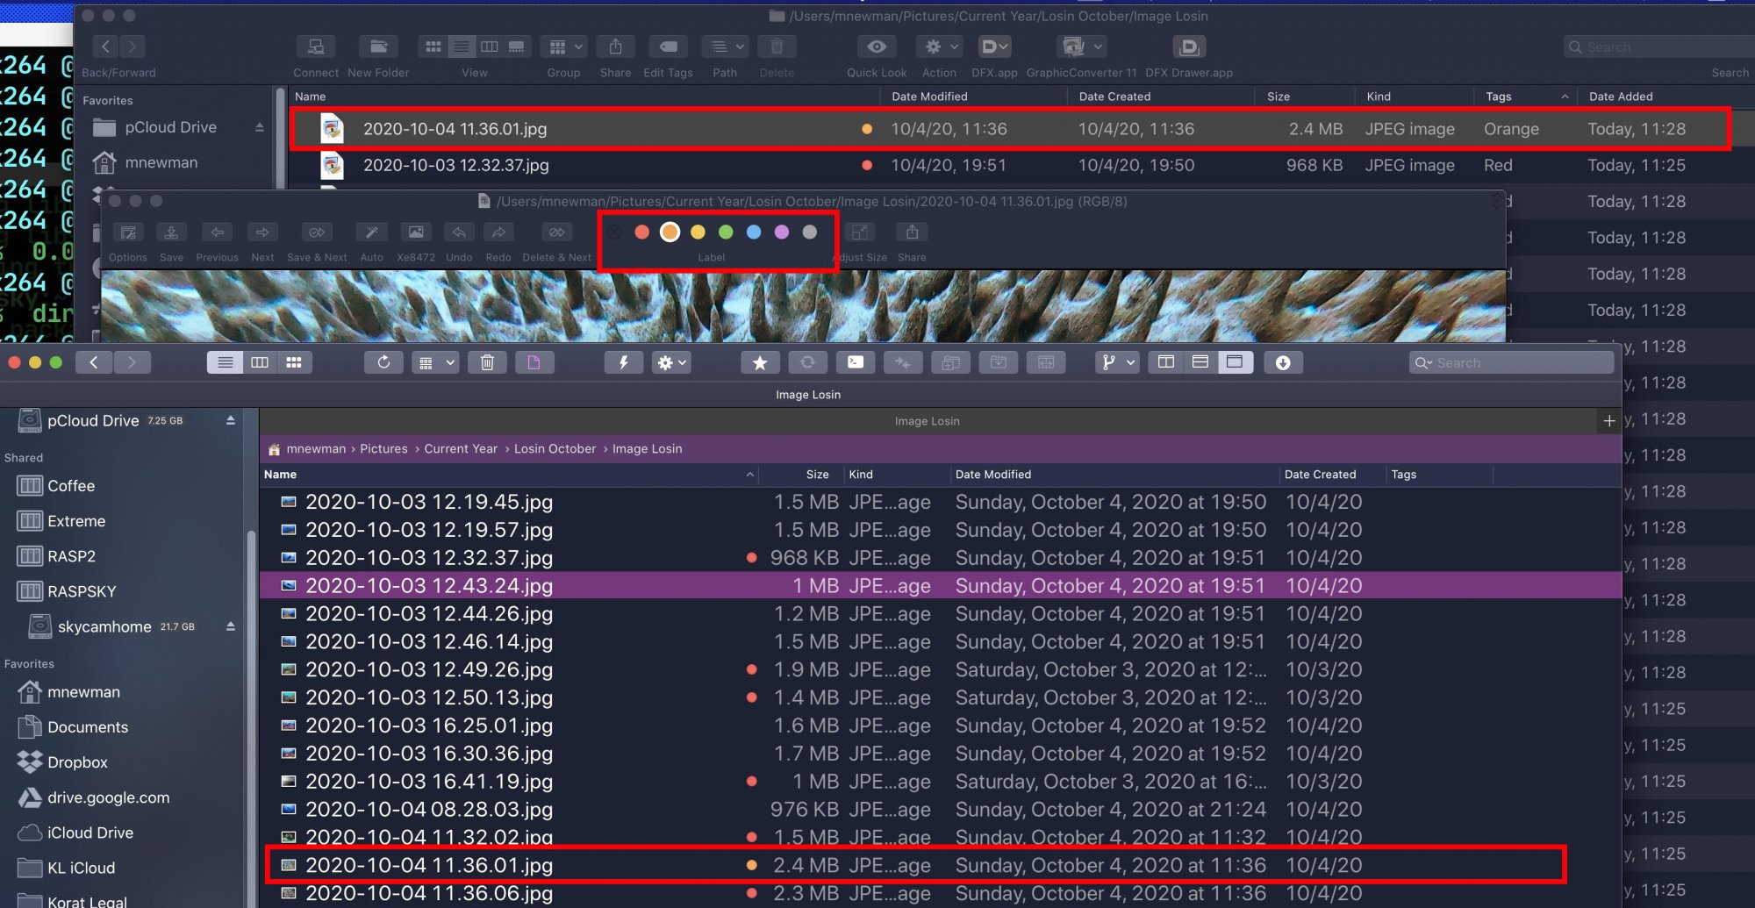Screen dimensions: 1755x908
Task: Open the gear dropdown in lower toolbar
Action: click(672, 362)
